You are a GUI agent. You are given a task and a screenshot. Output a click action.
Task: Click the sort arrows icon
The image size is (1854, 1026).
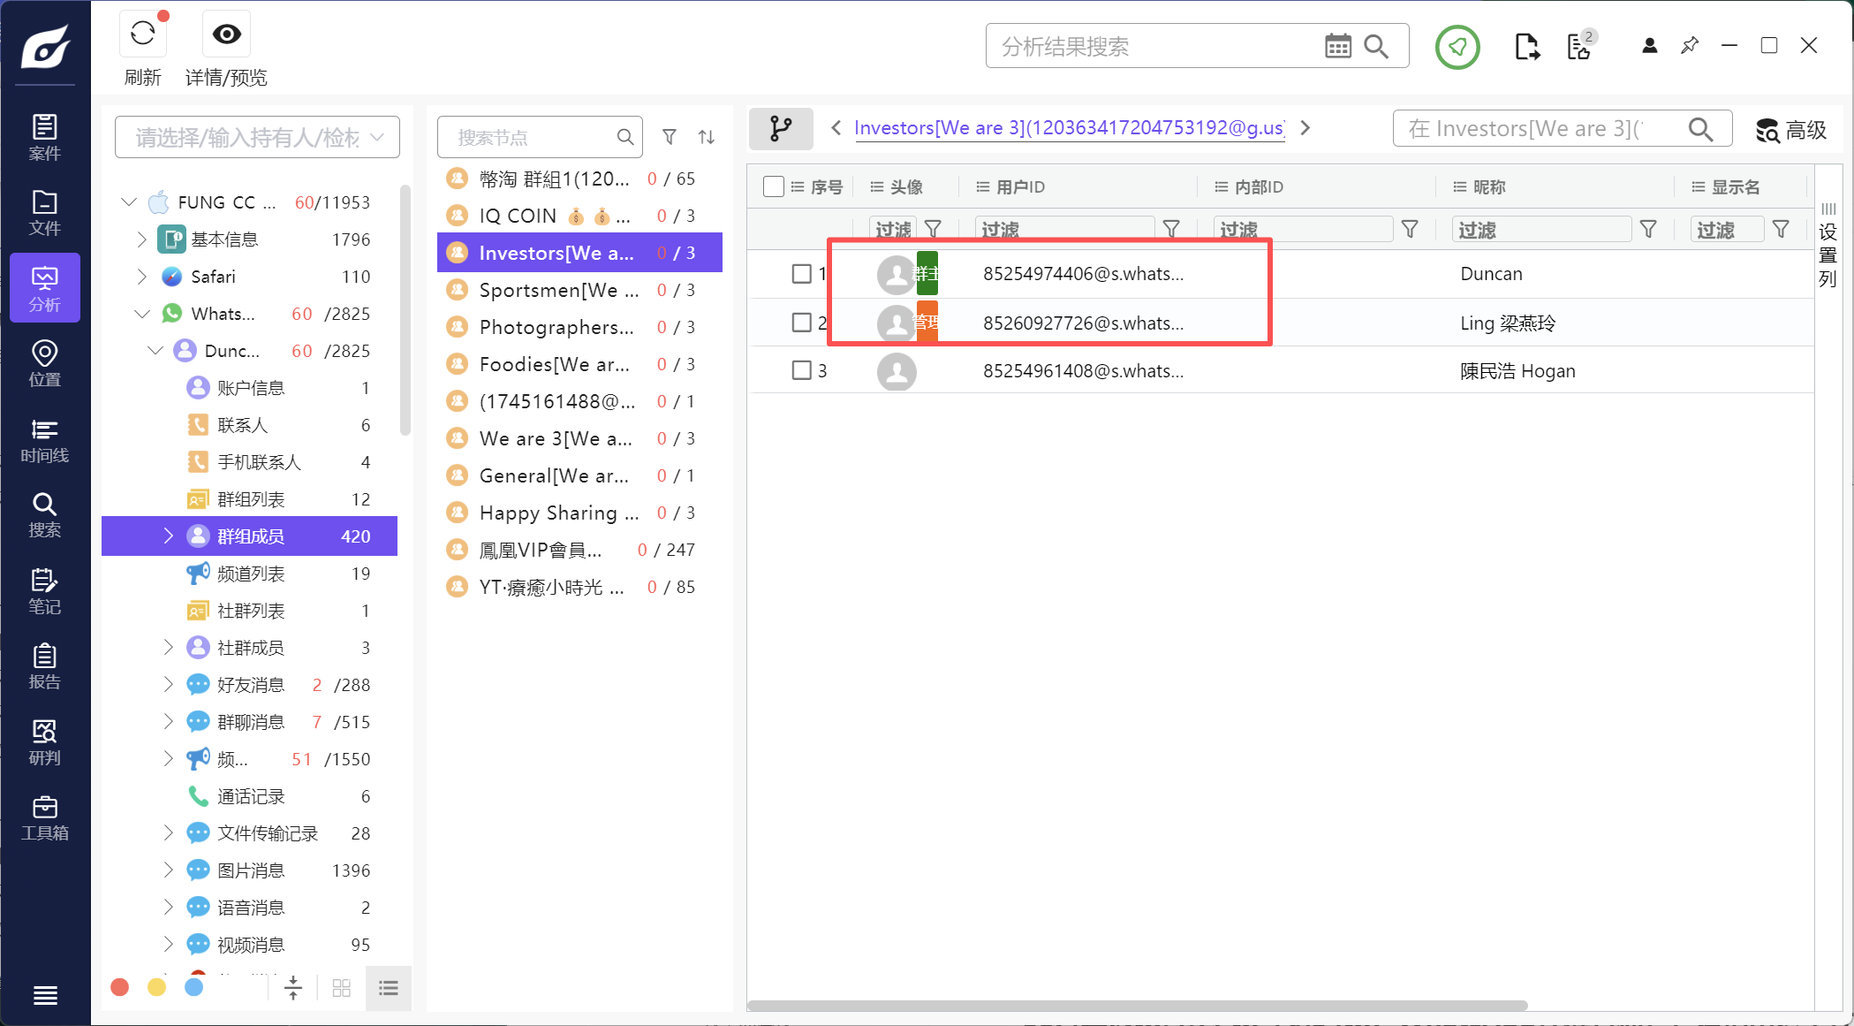tap(707, 137)
